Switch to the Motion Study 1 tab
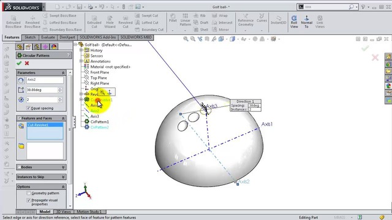 pos(89,212)
